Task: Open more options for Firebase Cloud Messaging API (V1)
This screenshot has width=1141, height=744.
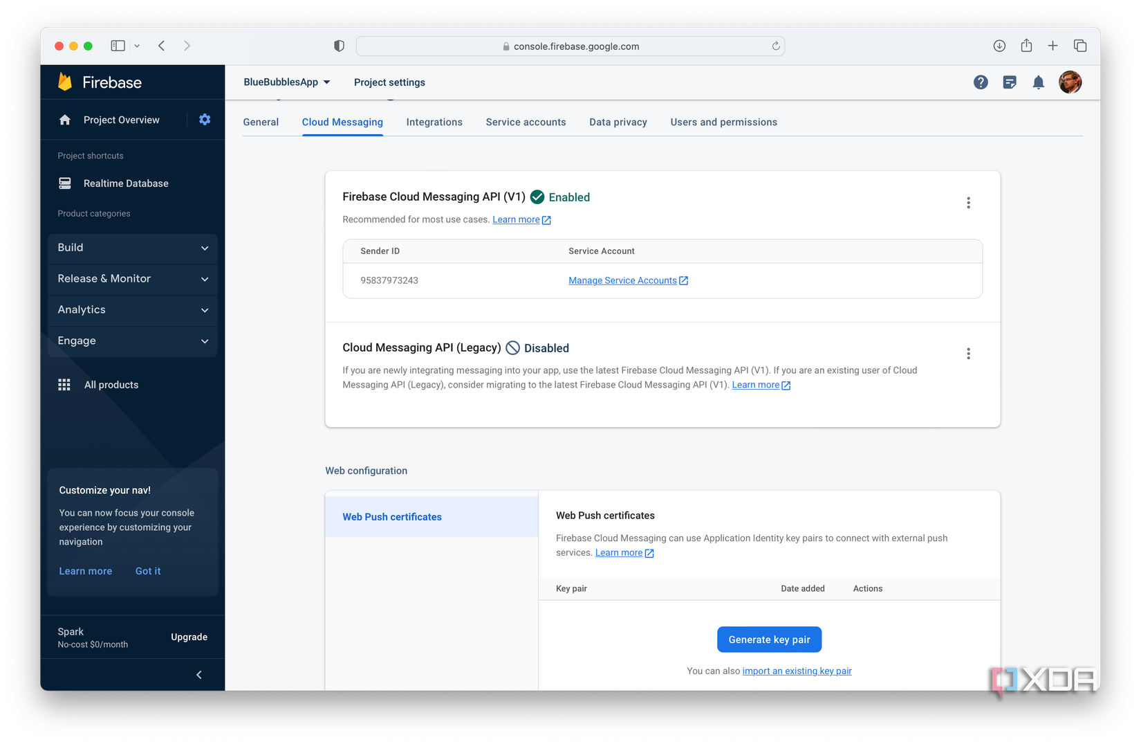Action: pyautogui.click(x=968, y=203)
